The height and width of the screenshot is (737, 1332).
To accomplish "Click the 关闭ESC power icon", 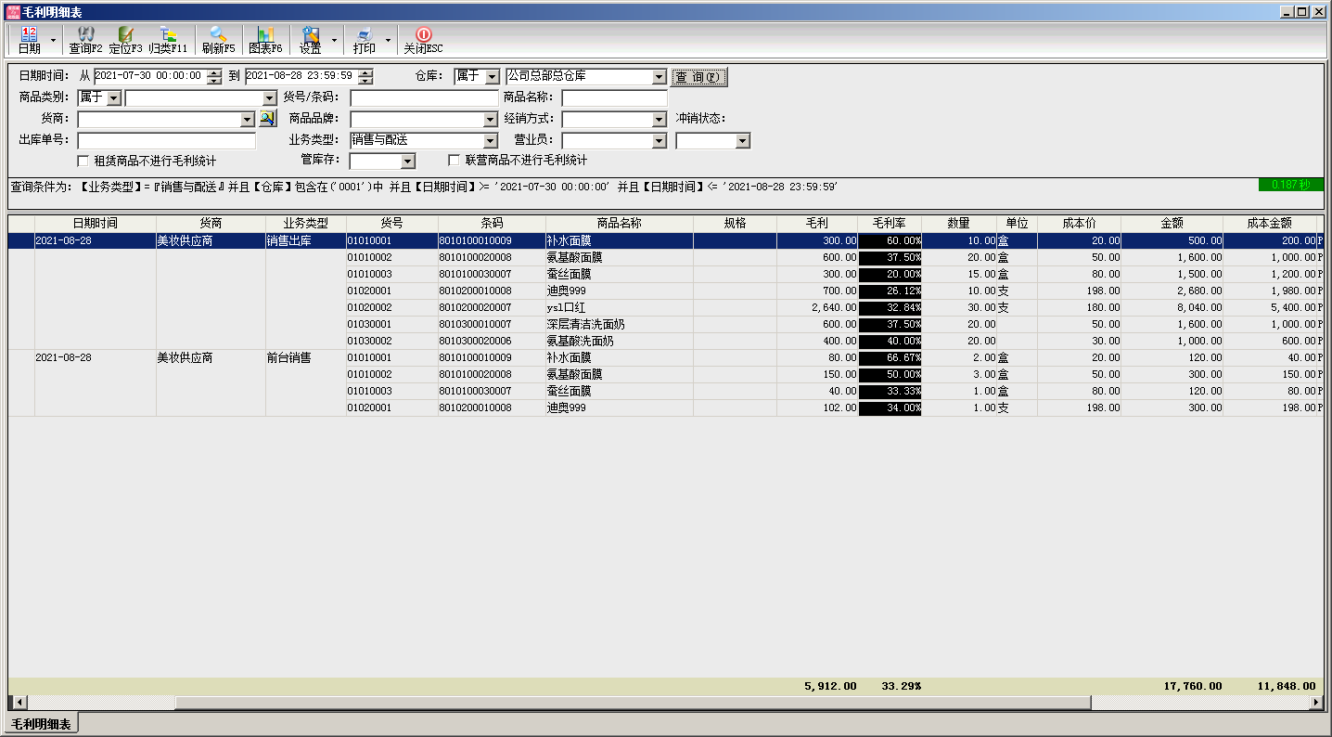I will coord(423,41).
